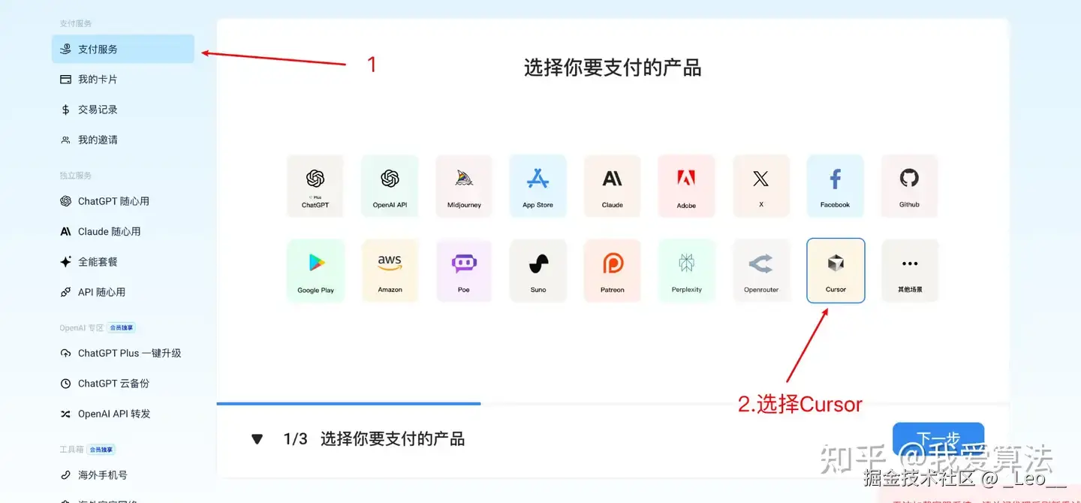1081x503 pixels.
Task: Click the 下一步 next button
Action: [938, 439]
